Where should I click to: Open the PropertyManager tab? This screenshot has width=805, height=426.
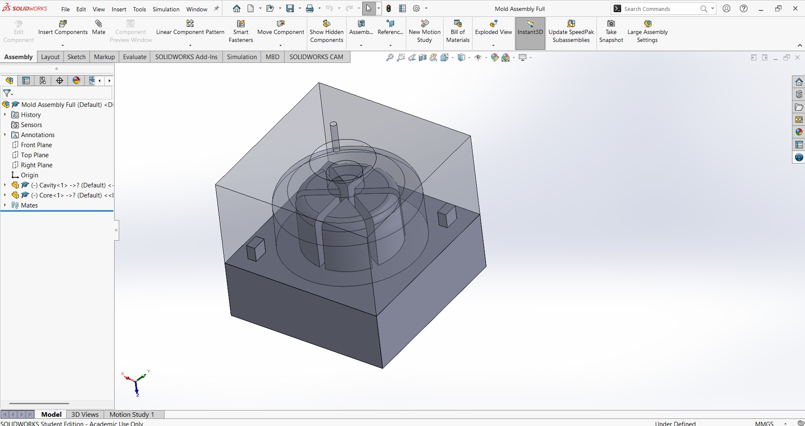[x=26, y=81]
